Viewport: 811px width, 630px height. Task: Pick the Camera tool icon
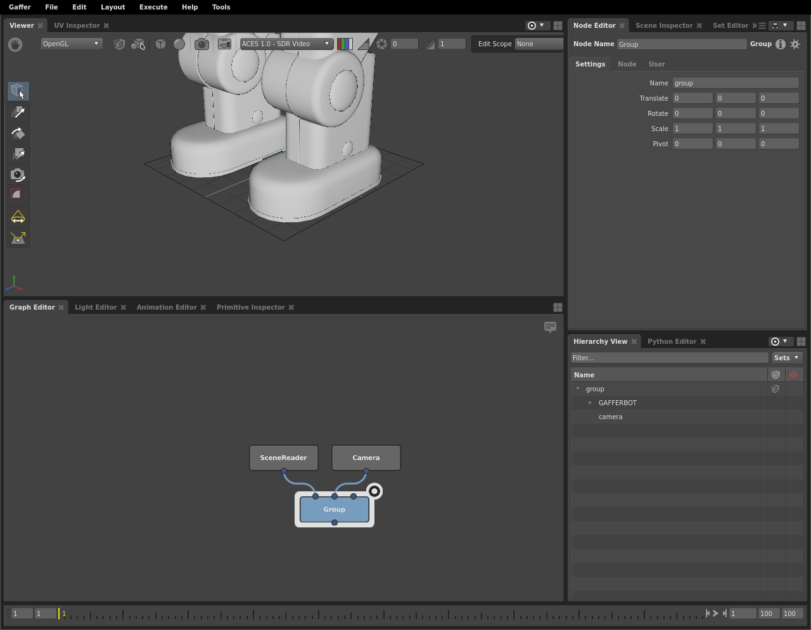pyautogui.click(x=18, y=175)
